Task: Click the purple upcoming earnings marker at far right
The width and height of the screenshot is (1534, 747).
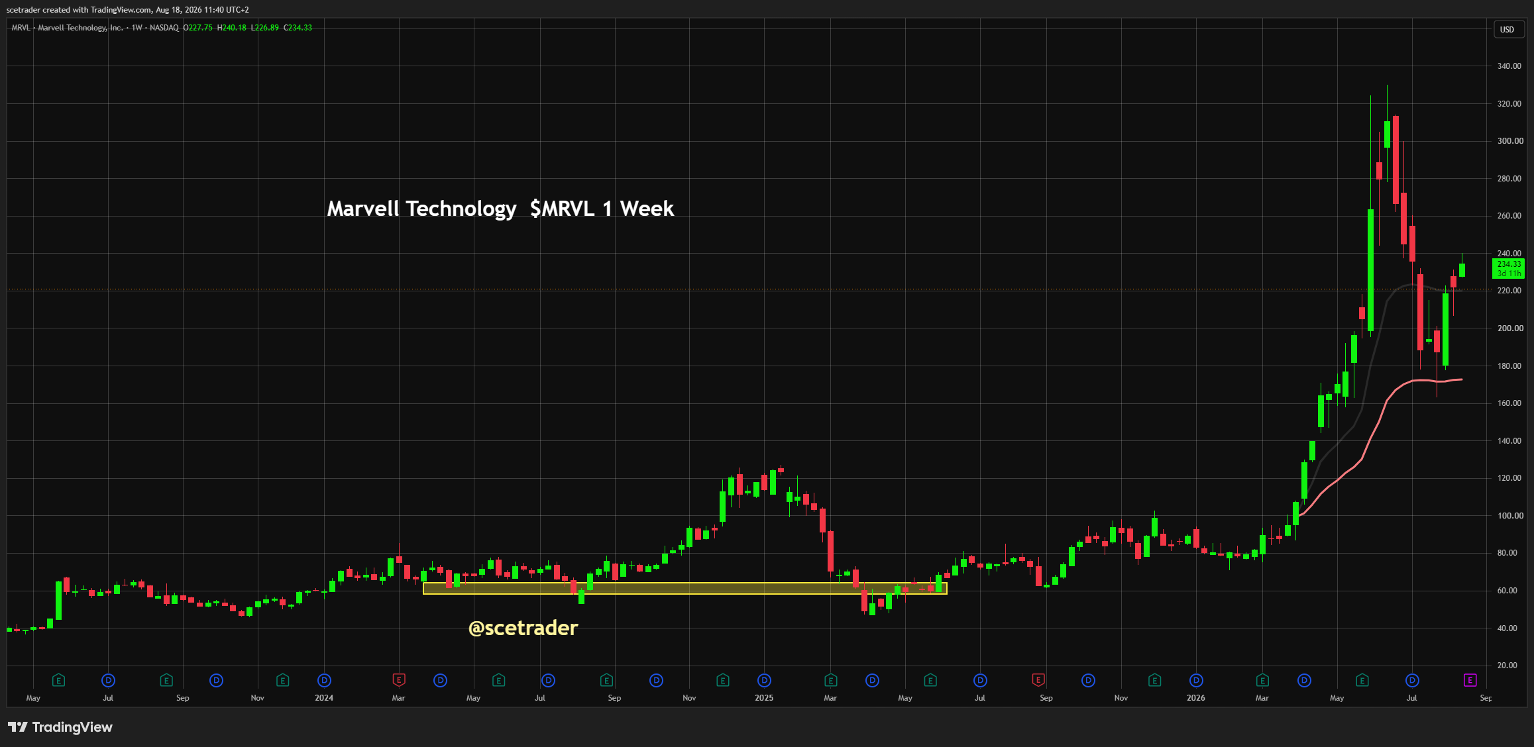Action: pos(1470,680)
